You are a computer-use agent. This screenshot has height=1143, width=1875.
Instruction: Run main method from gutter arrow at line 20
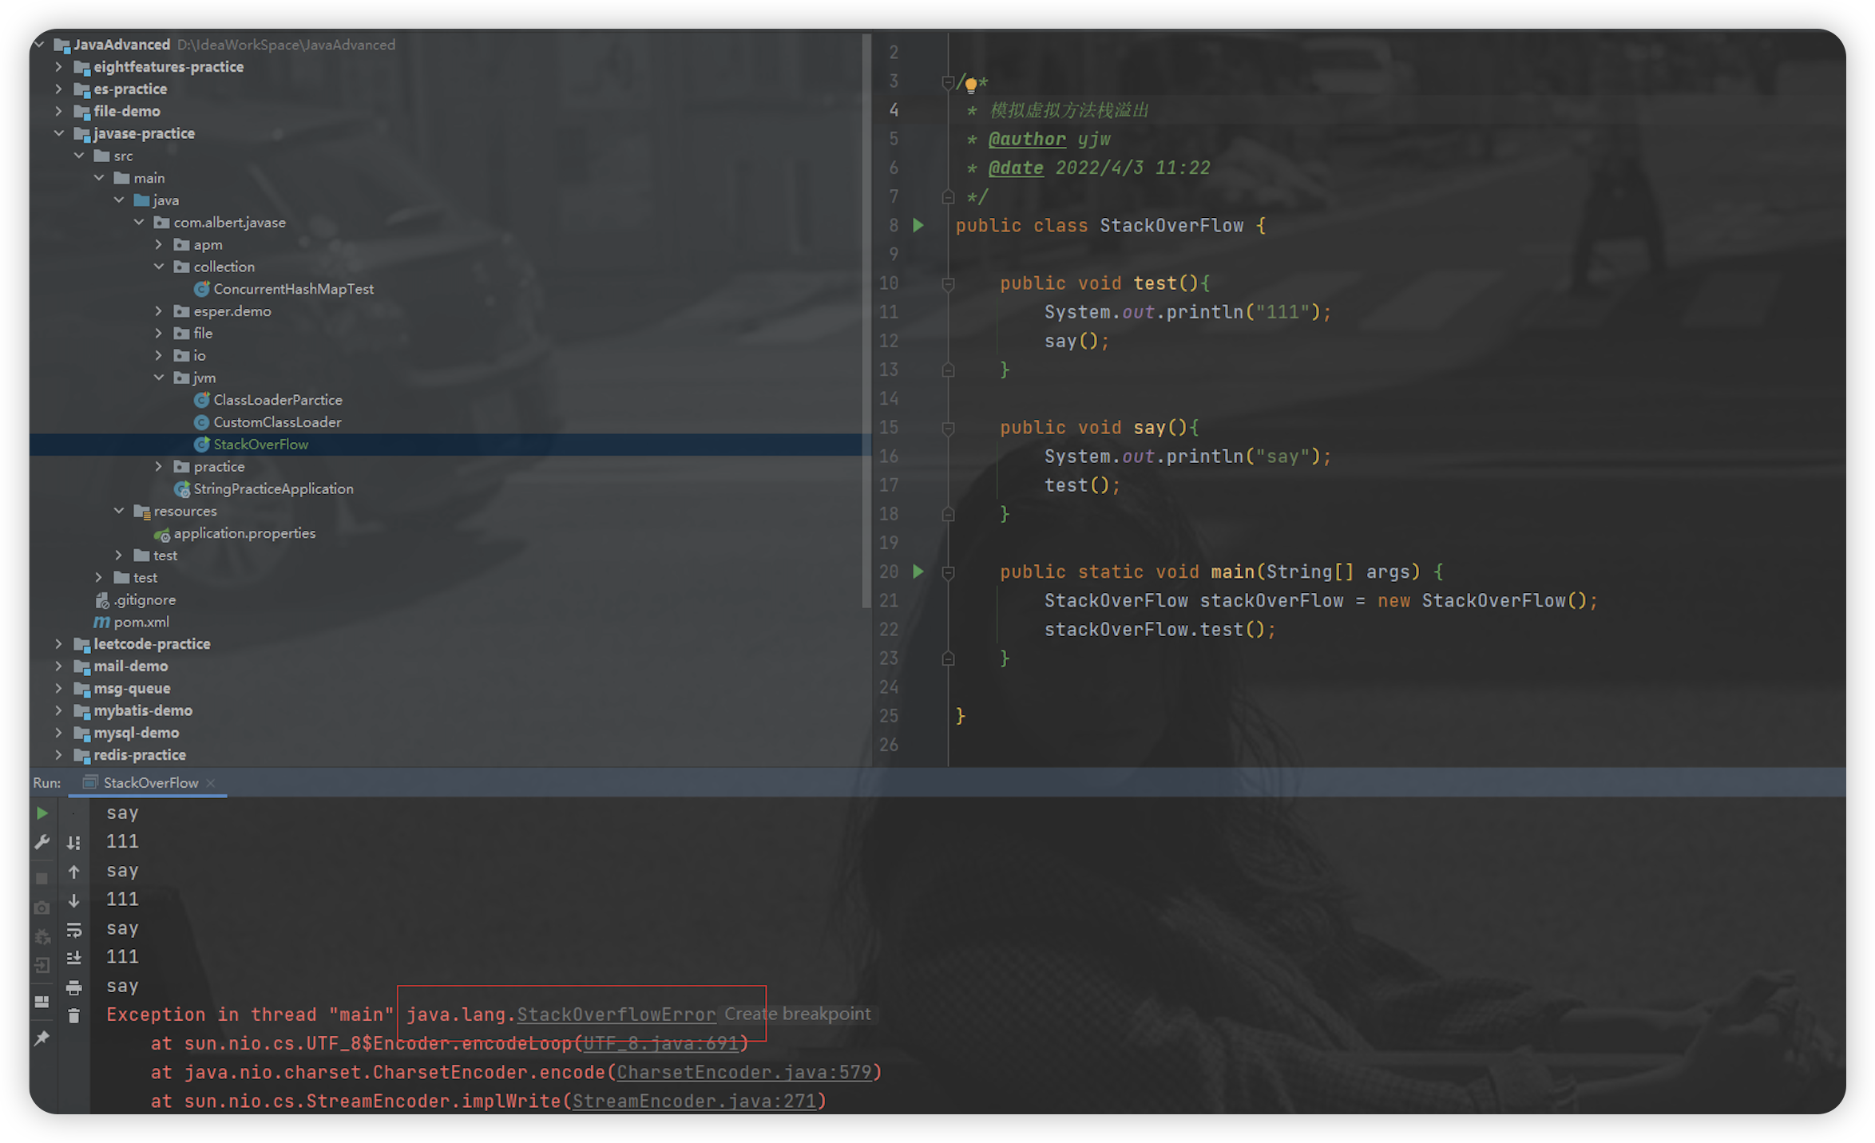918,571
